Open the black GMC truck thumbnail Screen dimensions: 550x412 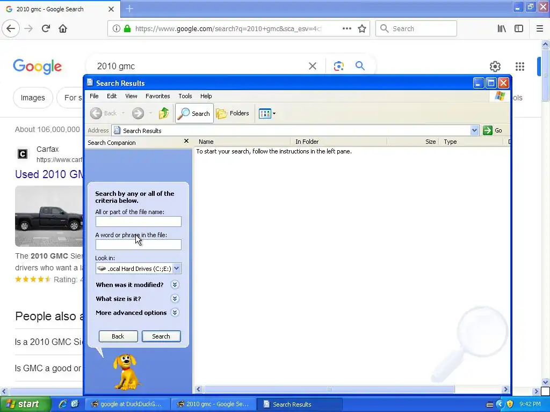pos(49,216)
